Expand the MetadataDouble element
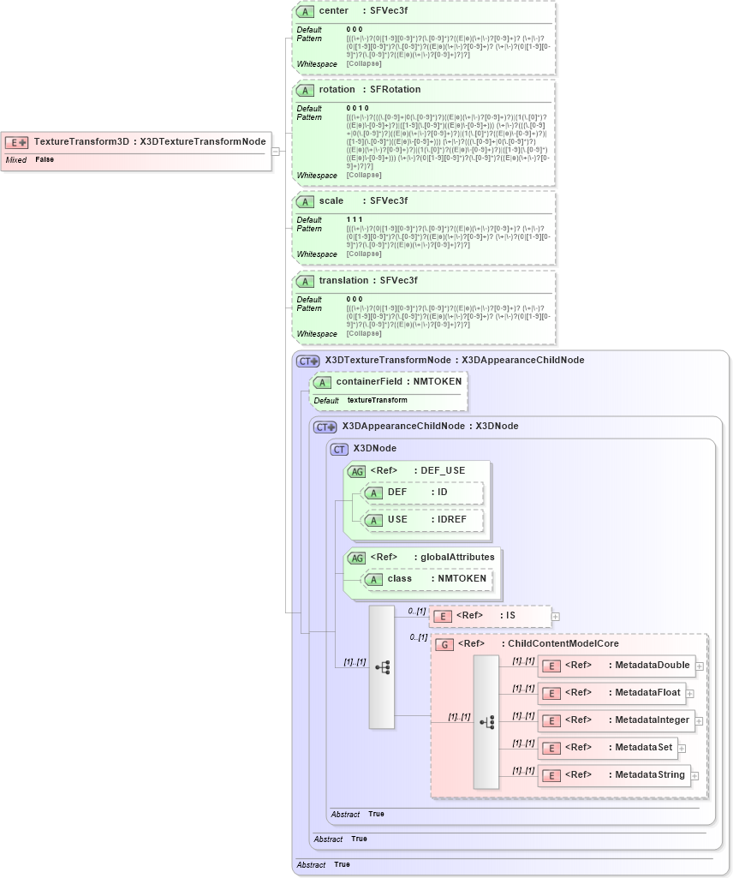 [x=700, y=666]
